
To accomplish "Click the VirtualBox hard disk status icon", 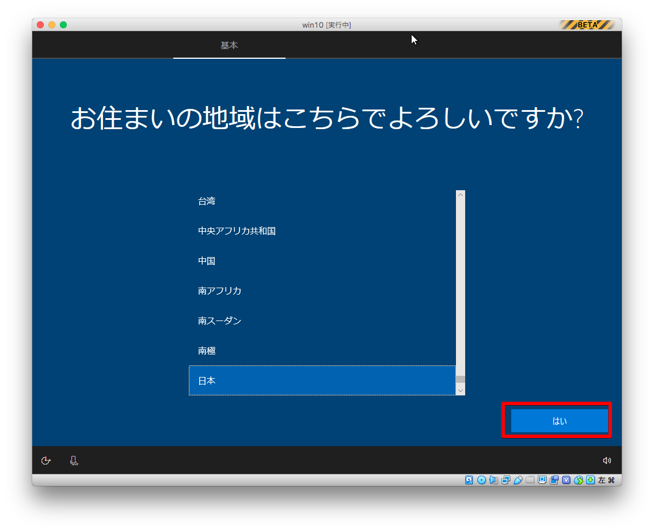I will point(469,480).
